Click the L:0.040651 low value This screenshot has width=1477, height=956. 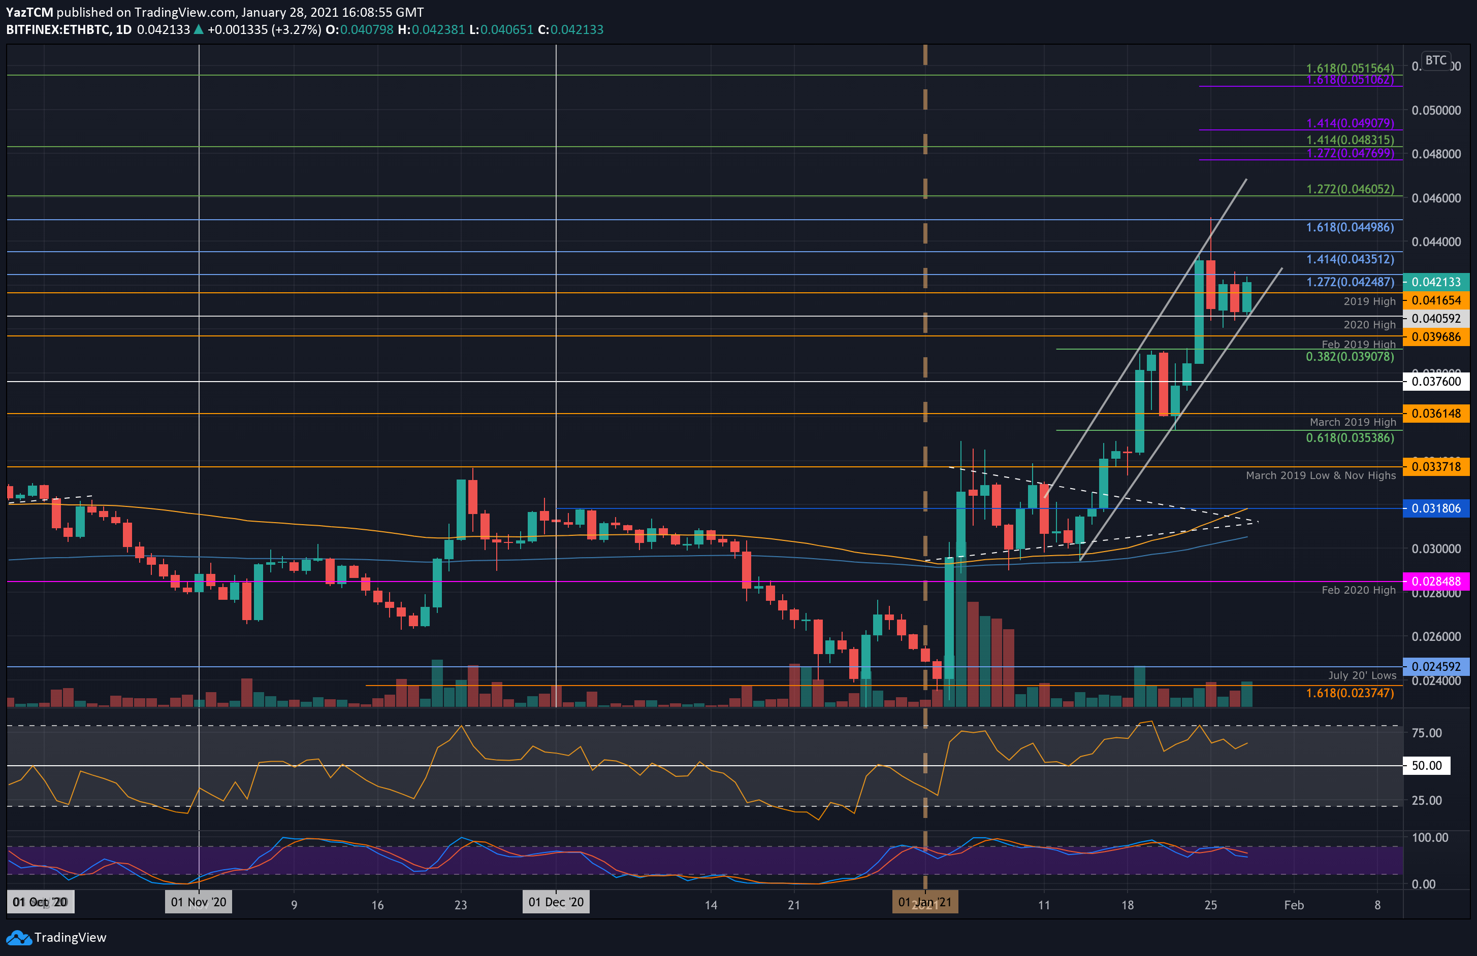tap(501, 30)
